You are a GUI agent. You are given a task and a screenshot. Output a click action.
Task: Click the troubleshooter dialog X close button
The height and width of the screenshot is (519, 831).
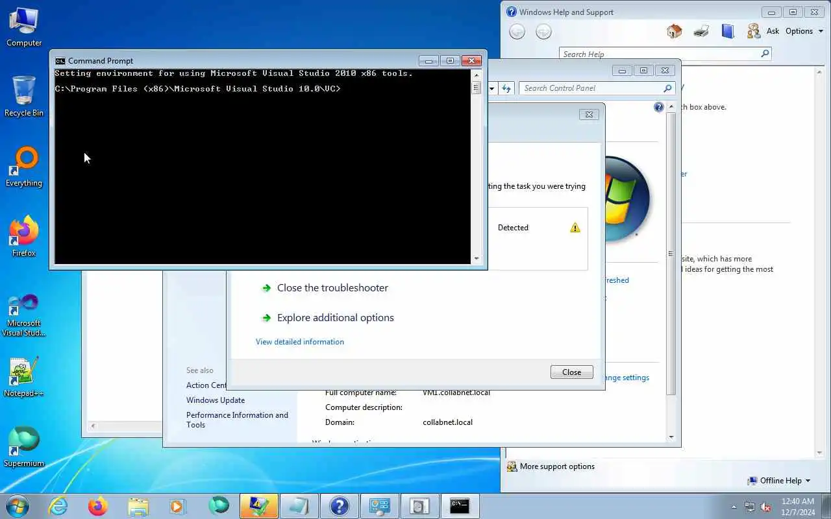589,114
